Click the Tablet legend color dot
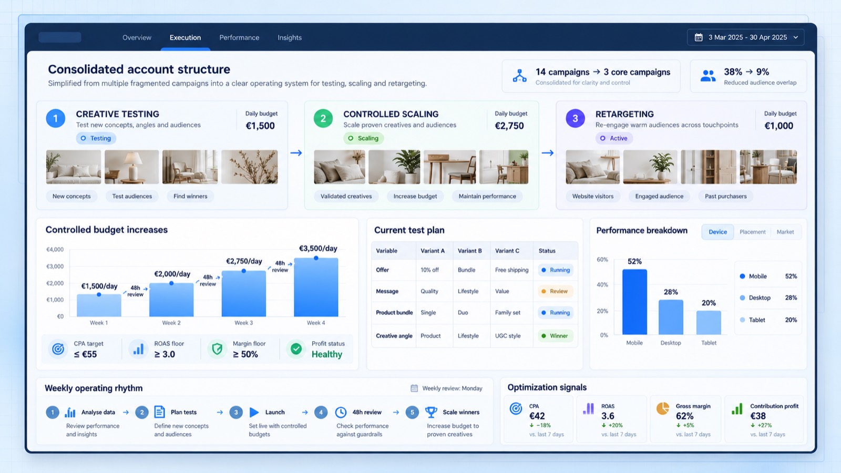 [742, 320]
